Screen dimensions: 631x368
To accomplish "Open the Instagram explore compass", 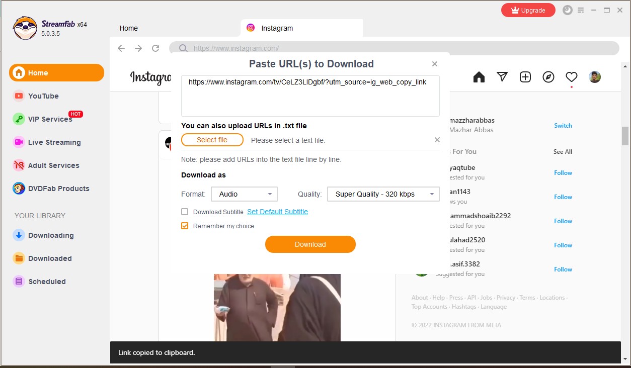I will point(548,77).
